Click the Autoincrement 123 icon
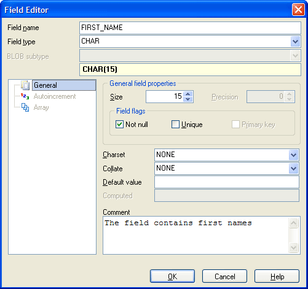Screen dimensions: 308x289 [25, 96]
